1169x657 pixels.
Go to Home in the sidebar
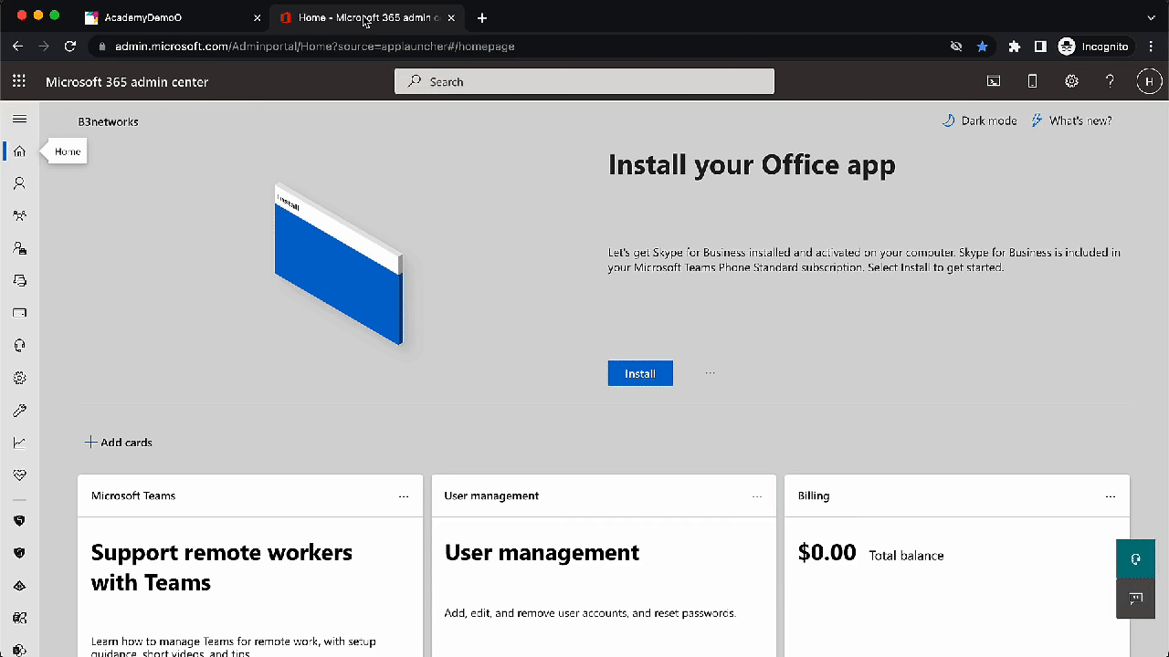tap(19, 151)
